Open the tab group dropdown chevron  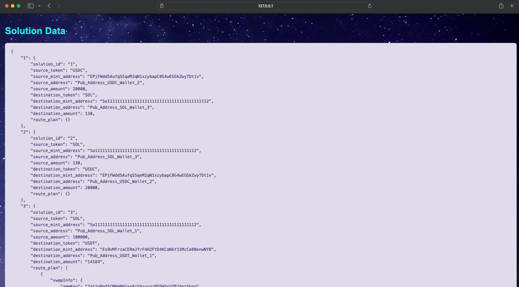tap(39, 6)
